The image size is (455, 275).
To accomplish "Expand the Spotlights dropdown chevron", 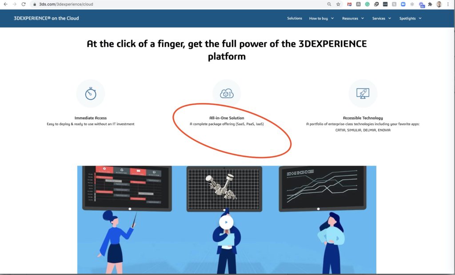I will (x=420, y=18).
